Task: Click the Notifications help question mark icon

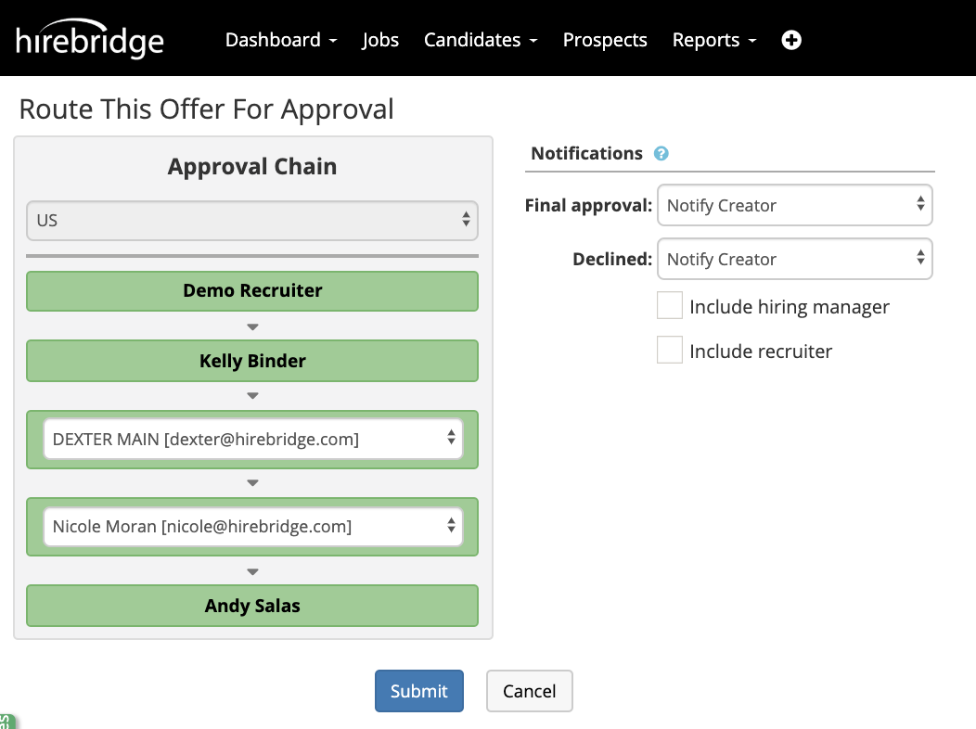Action: [661, 154]
